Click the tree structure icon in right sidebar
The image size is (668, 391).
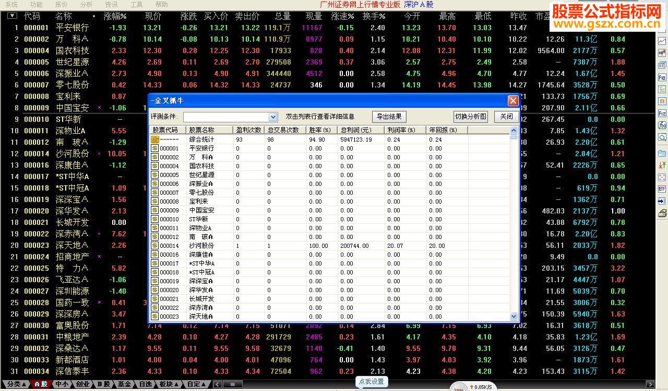coord(662,89)
